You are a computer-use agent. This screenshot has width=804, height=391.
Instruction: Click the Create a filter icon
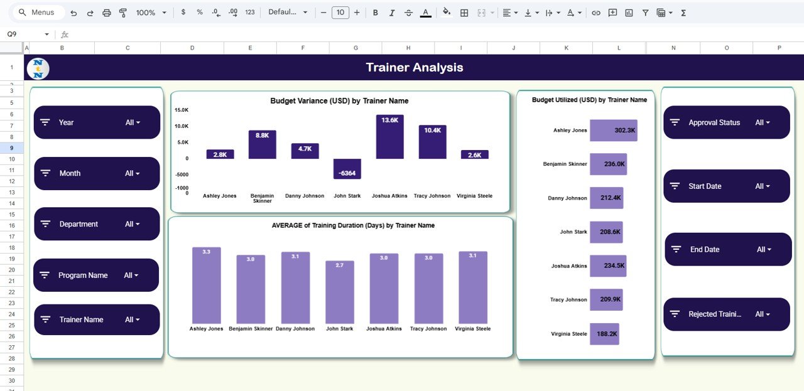click(x=645, y=13)
